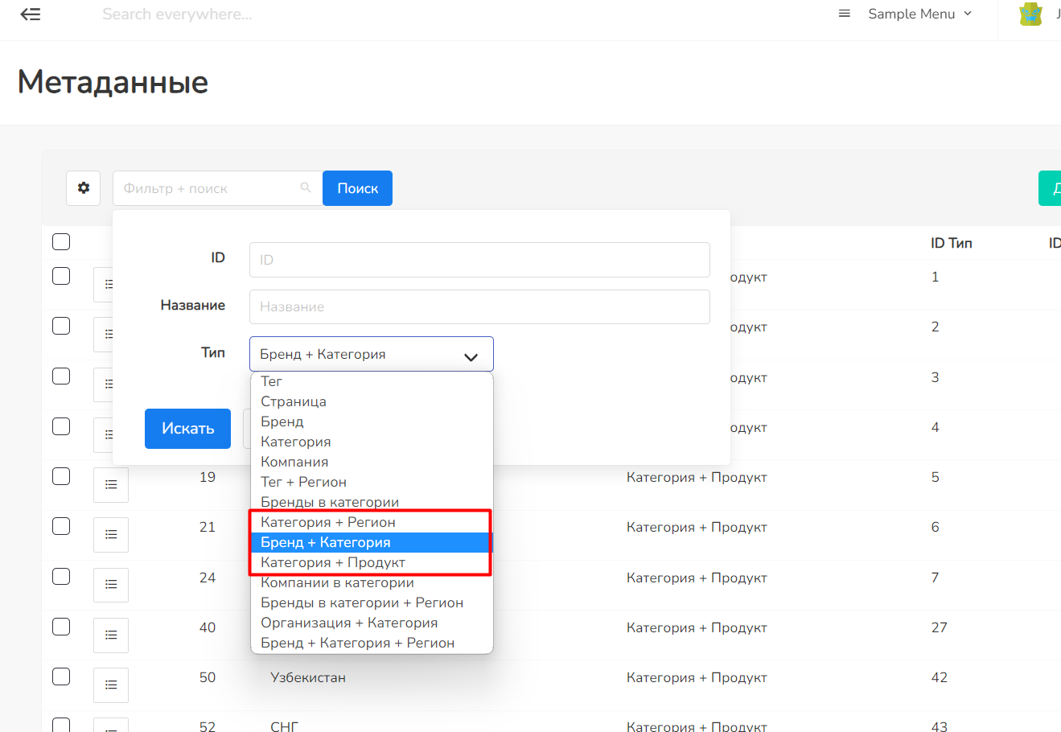Expand the Sample Menu dropdown

click(x=920, y=14)
